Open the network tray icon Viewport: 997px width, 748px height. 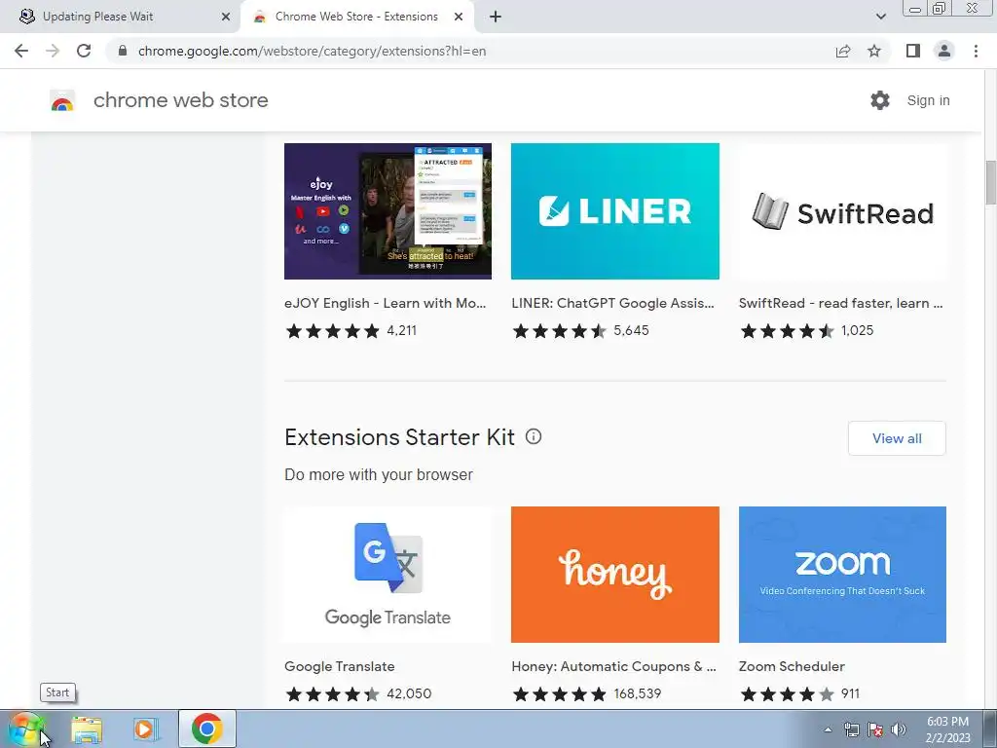[x=851, y=729]
